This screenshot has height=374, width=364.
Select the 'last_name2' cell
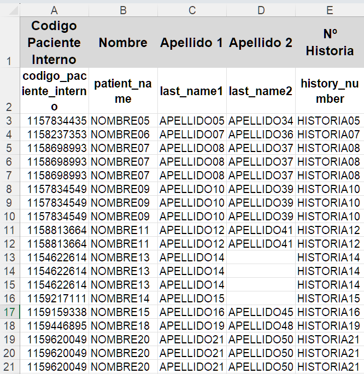coord(261,91)
